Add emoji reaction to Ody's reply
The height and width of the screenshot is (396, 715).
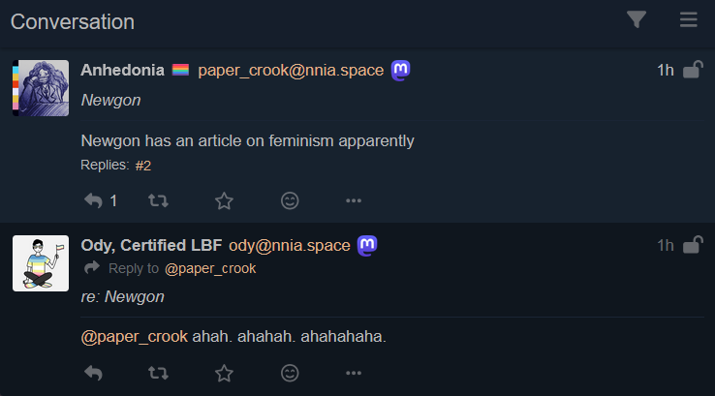[290, 373]
